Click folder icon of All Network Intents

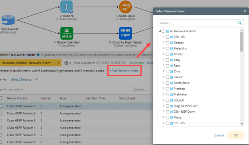[x=168, y=31]
